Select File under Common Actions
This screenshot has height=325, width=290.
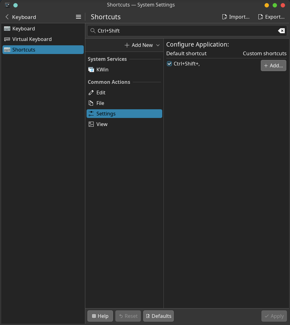(x=124, y=103)
